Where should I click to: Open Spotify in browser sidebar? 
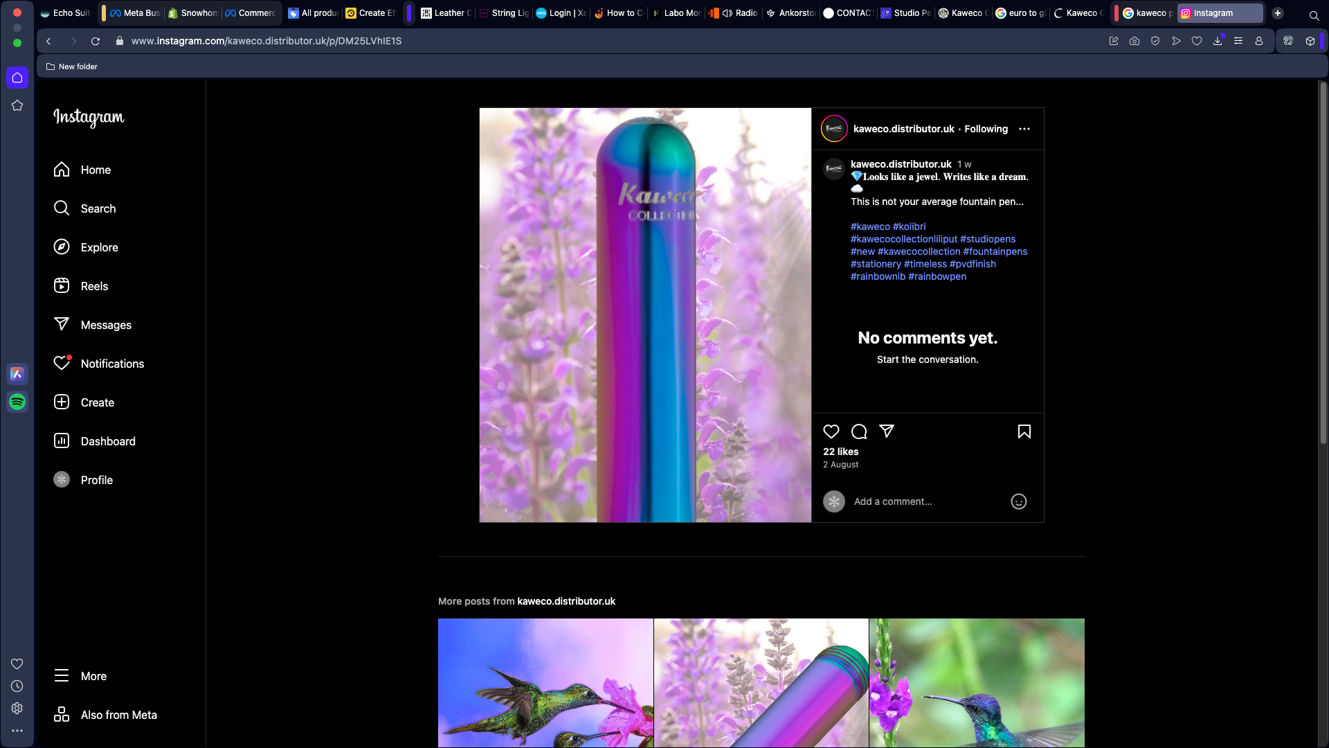pyautogui.click(x=17, y=402)
